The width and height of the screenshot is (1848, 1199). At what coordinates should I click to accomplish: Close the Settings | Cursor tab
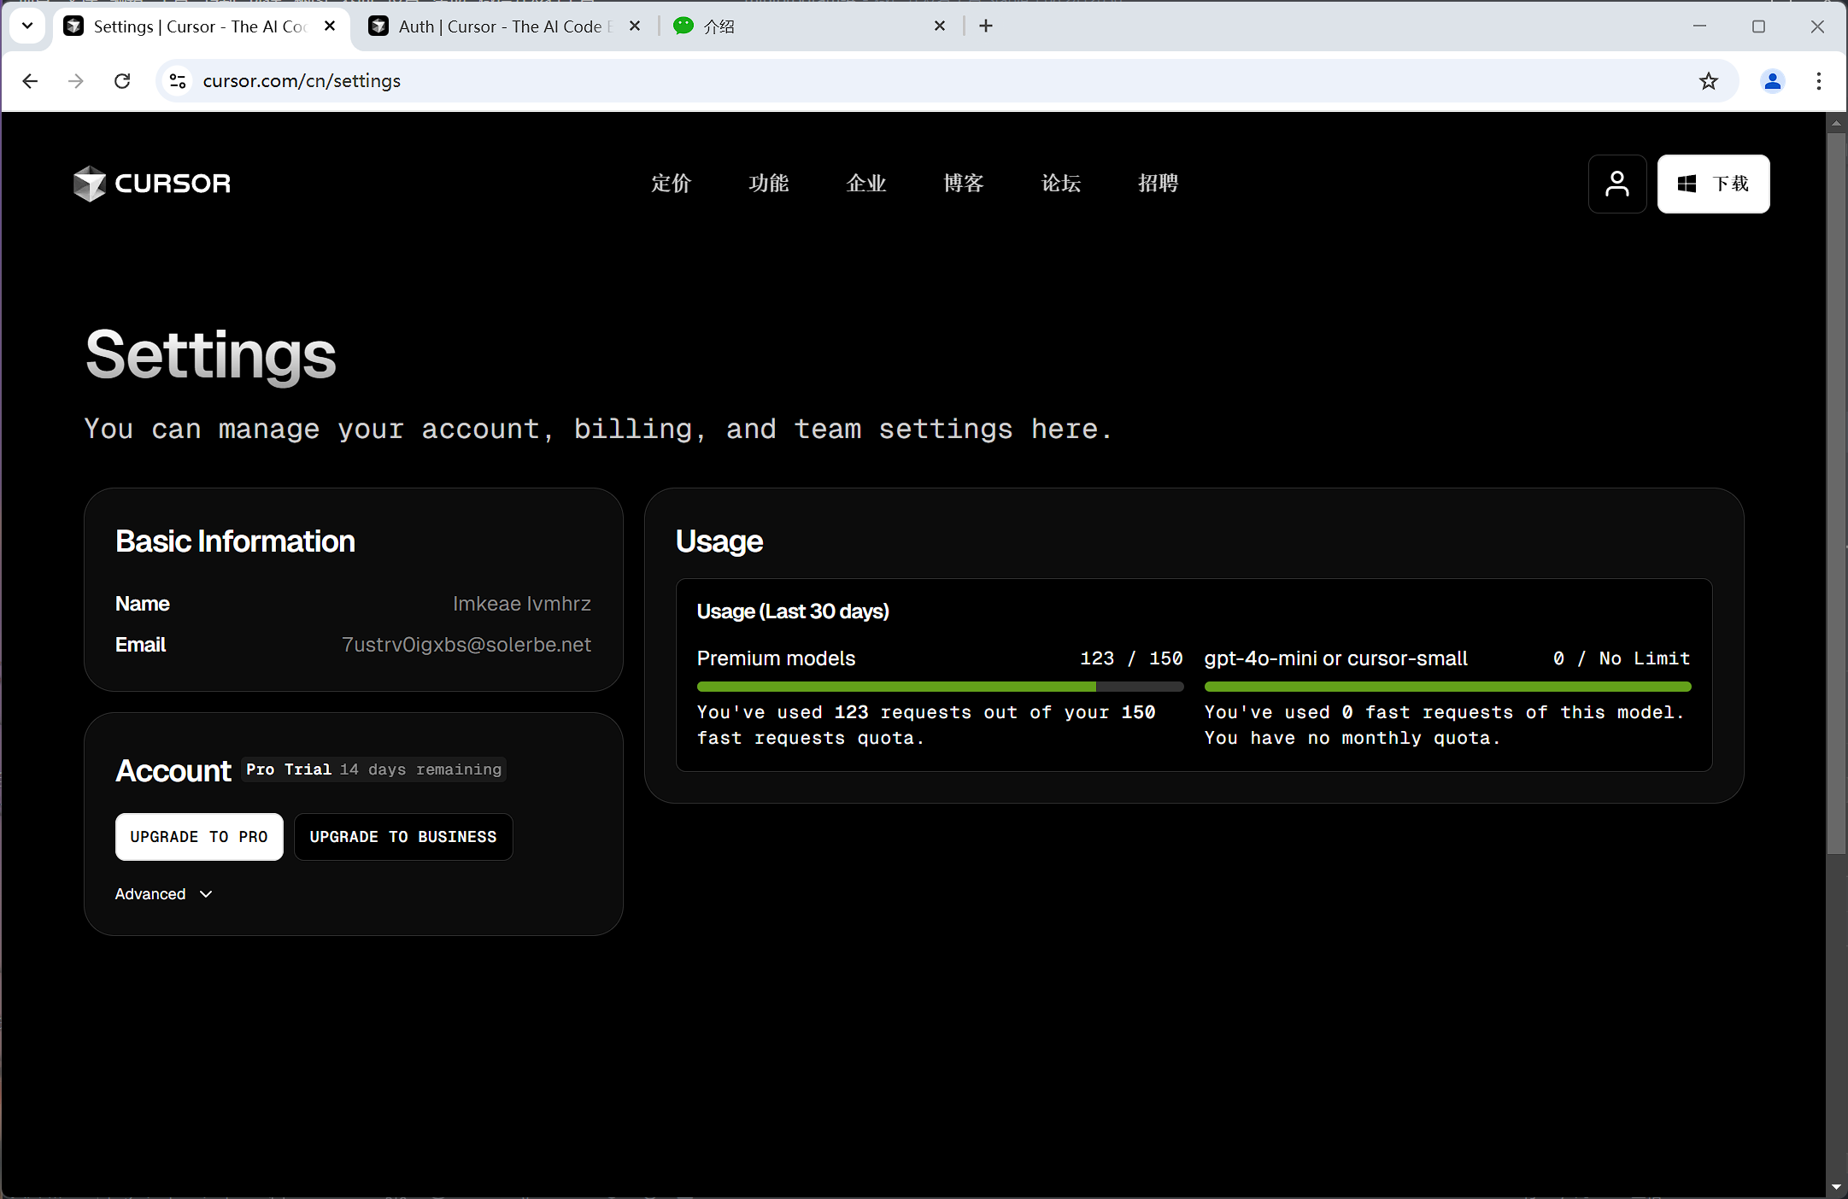coord(330,26)
